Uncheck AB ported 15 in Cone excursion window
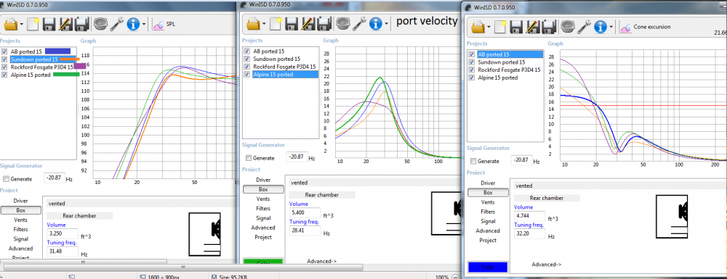 472,54
